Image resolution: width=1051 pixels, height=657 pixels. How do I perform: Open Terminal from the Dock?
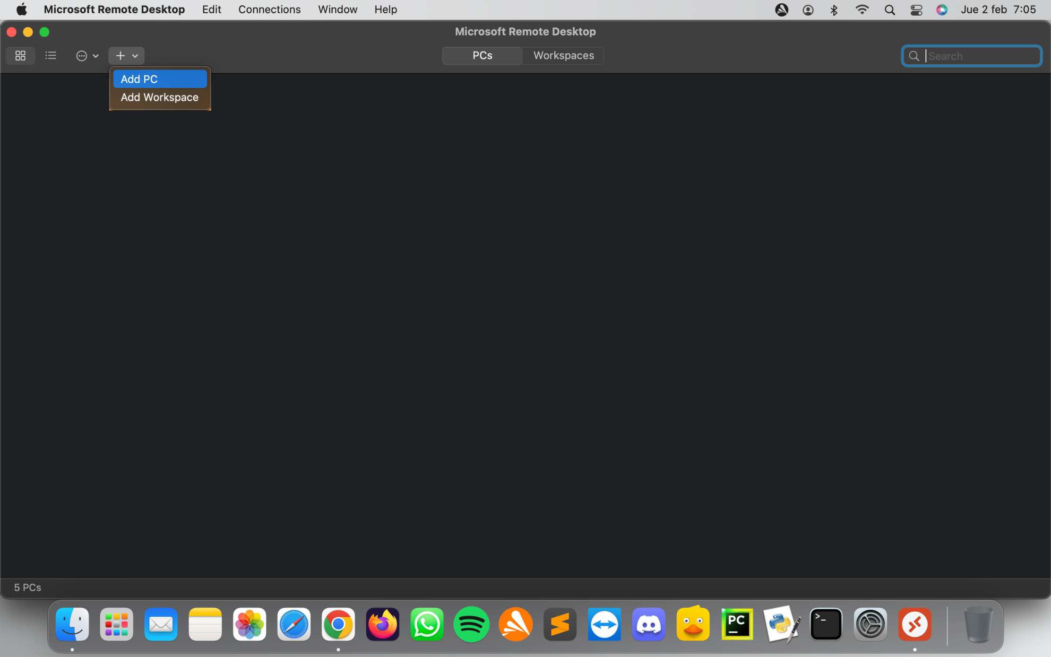(x=826, y=624)
